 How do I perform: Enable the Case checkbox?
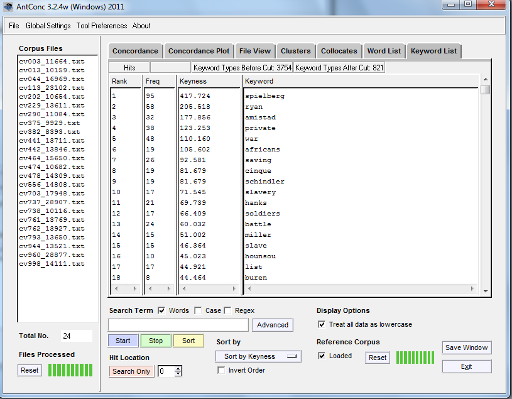(x=198, y=310)
